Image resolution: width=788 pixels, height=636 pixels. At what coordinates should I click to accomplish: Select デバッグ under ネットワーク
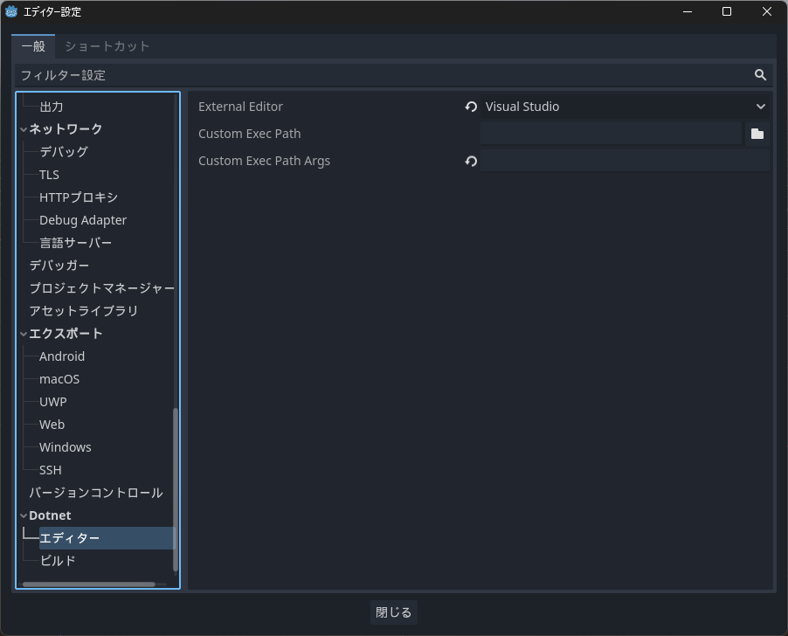(x=64, y=152)
